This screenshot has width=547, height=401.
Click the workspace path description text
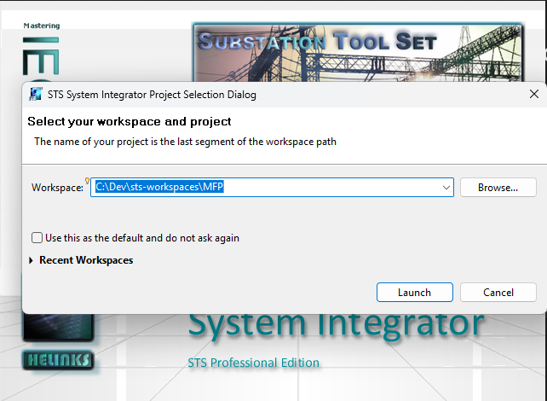pyautogui.click(x=185, y=142)
